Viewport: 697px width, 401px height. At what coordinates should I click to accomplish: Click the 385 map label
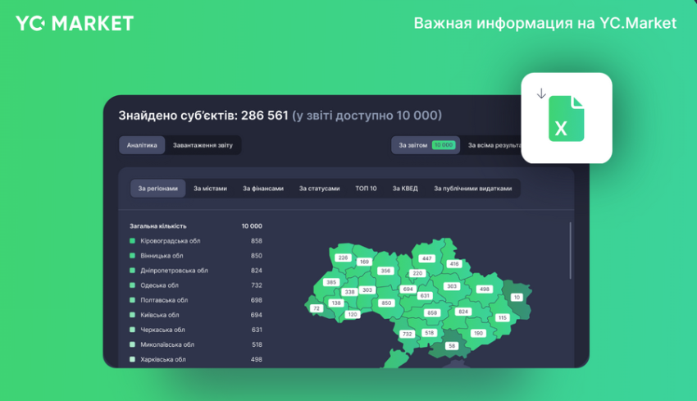pyautogui.click(x=331, y=282)
